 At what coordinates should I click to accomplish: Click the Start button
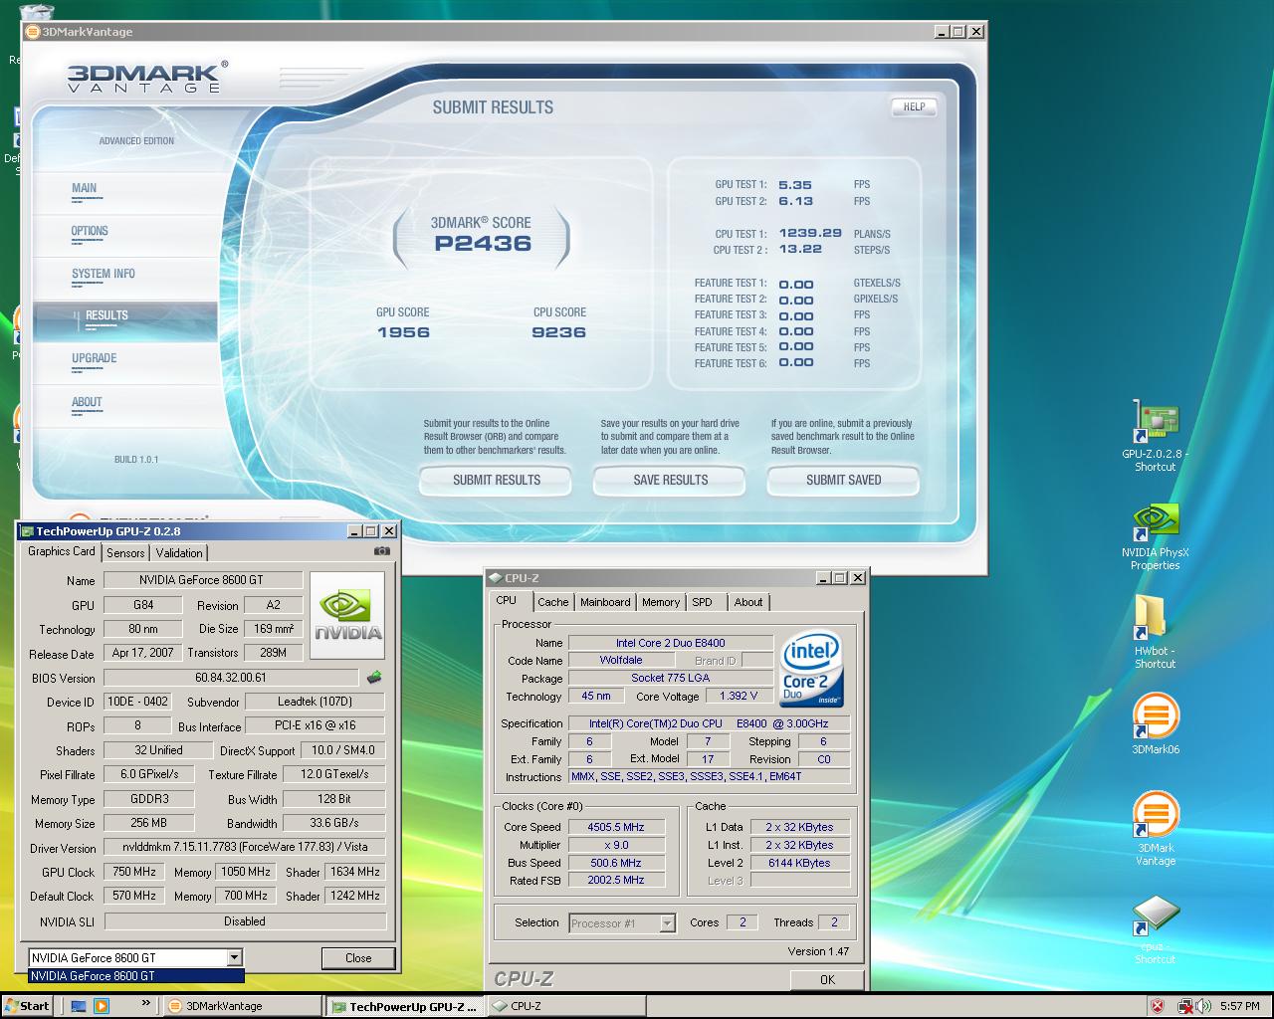pyautogui.click(x=27, y=1006)
